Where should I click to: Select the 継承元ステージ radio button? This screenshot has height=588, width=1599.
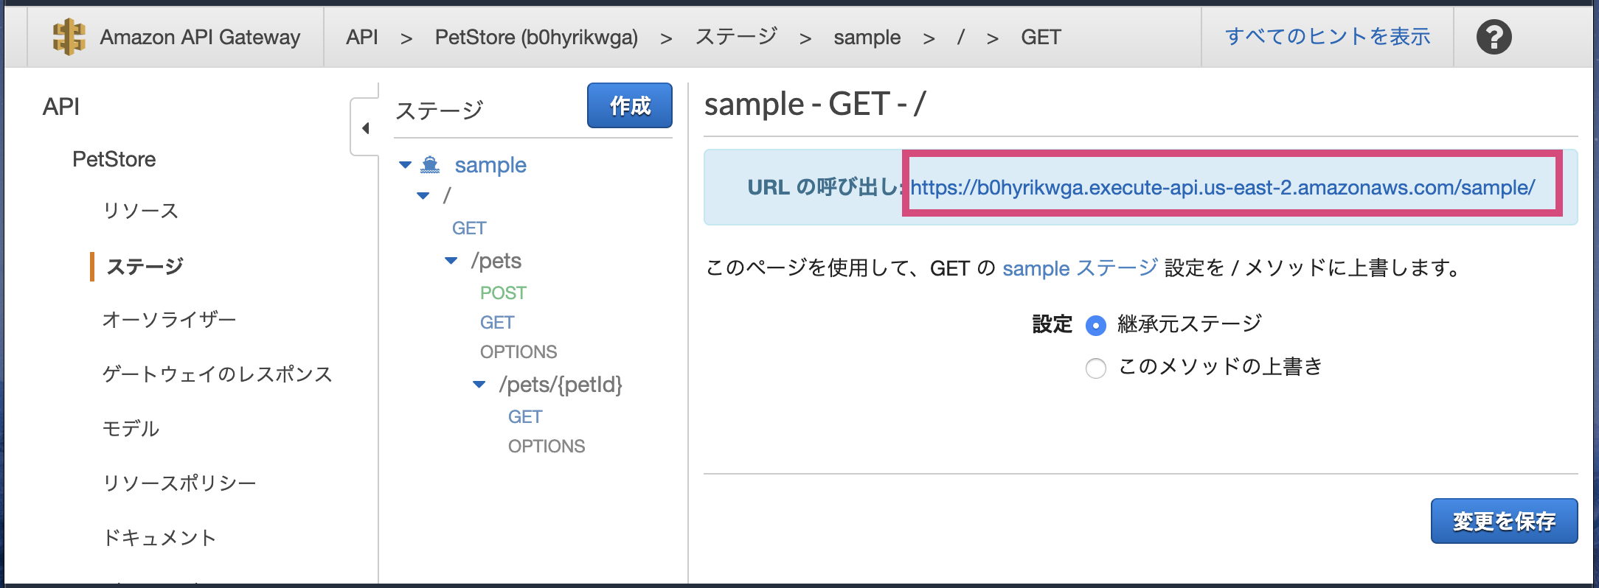1096,325
